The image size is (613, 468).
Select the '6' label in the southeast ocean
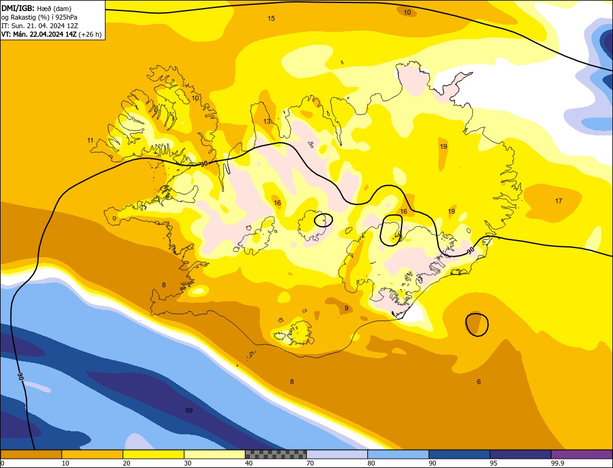click(x=479, y=382)
